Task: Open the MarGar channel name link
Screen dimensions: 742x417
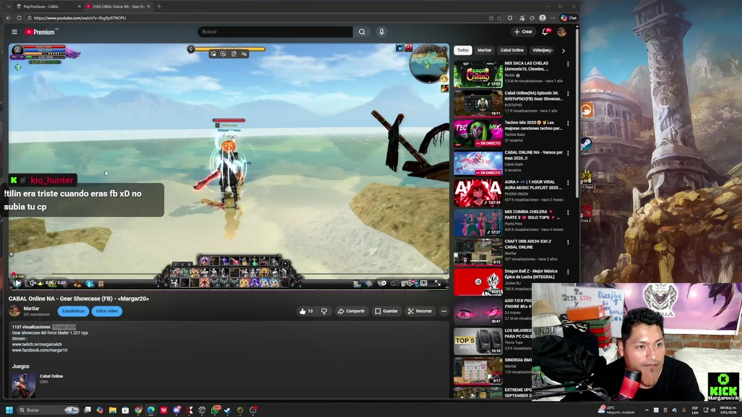Action: tap(31, 309)
